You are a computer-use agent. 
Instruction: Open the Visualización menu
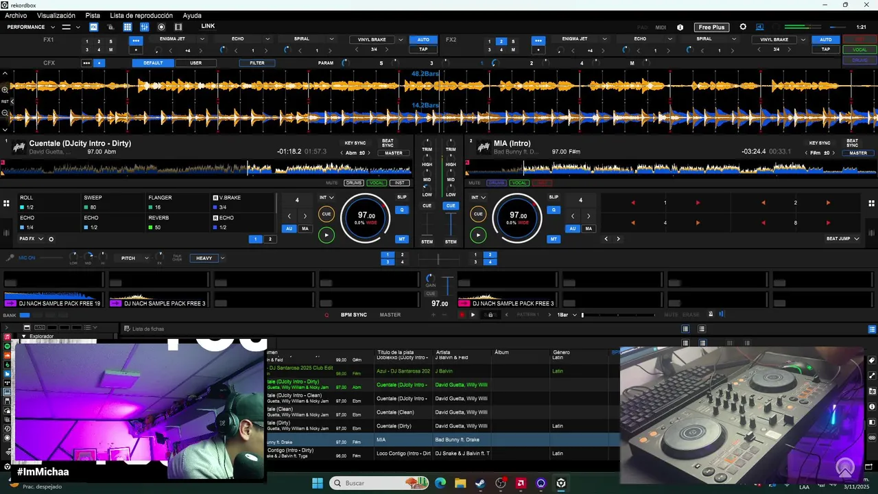pos(56,15)
